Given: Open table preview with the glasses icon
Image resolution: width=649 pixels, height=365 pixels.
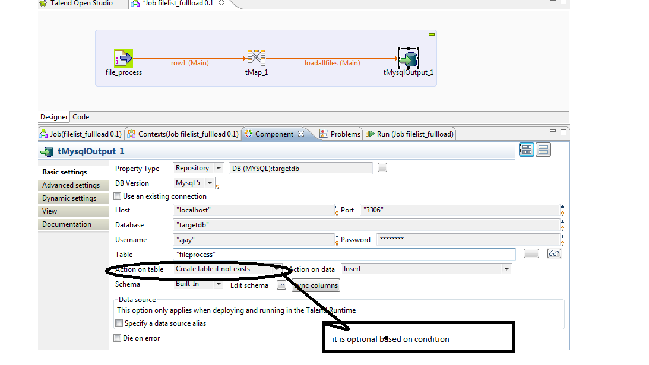Looking at the screenshot, I should coord(553,253).
